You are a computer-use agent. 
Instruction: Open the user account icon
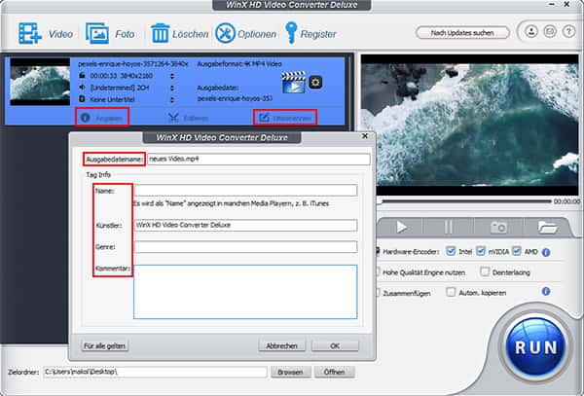coord(531,31)
